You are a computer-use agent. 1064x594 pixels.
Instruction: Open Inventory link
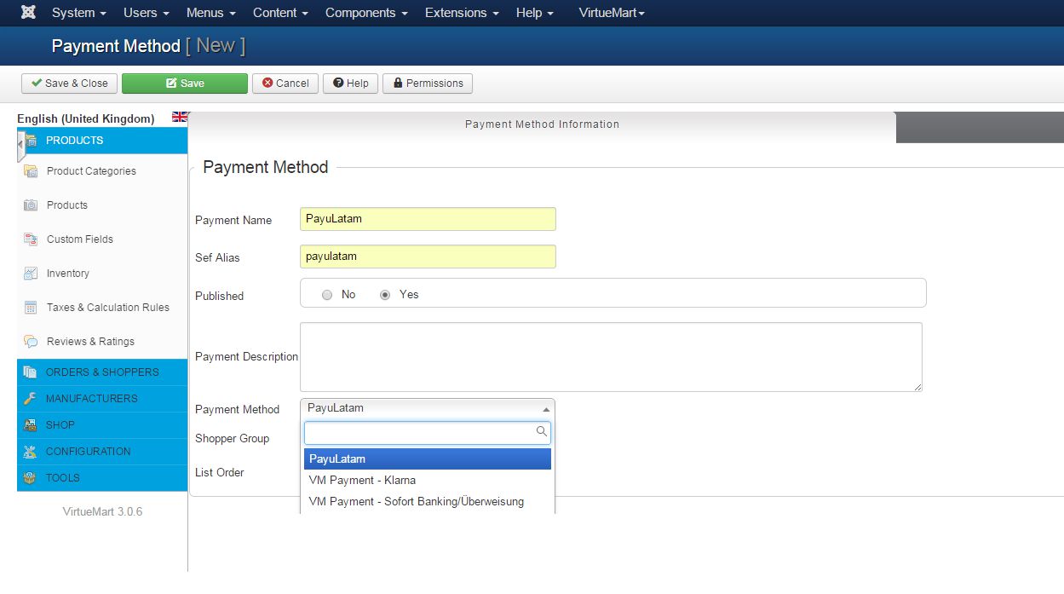pyautogui.click(x=68, y=274)
